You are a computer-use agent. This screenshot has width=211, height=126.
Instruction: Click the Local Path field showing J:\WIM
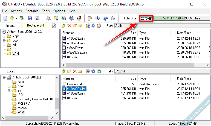click(x=162, y=71)
